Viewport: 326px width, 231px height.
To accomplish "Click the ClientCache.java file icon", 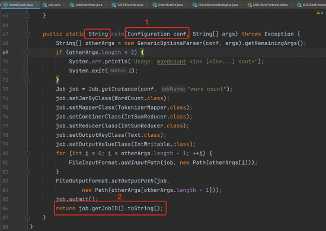I will pos(155,5).
